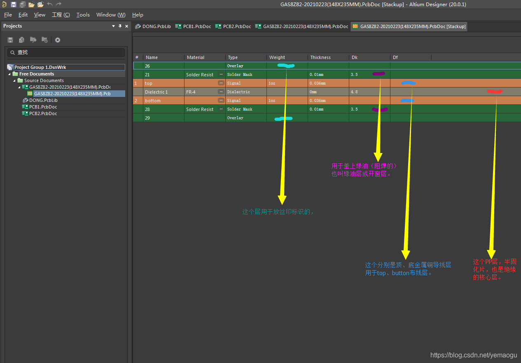Click the Name column header

(x=164, y=57)
